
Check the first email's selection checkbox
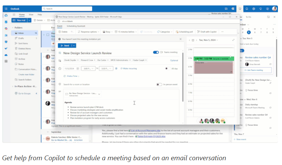[48, 35]
